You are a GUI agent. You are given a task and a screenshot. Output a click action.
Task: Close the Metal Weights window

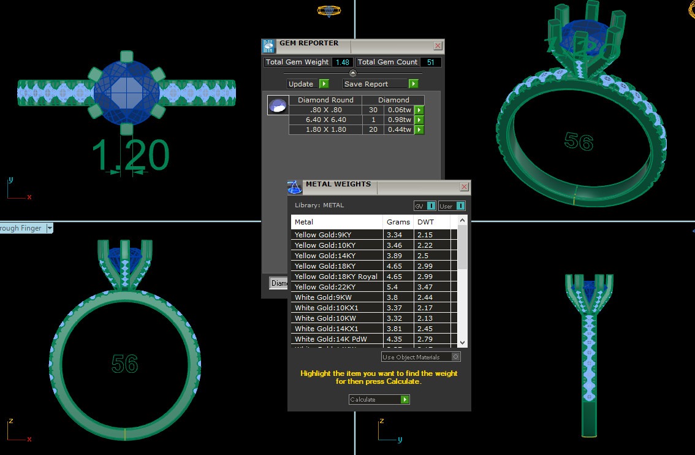pyautogui.click(x=464, y=186)
